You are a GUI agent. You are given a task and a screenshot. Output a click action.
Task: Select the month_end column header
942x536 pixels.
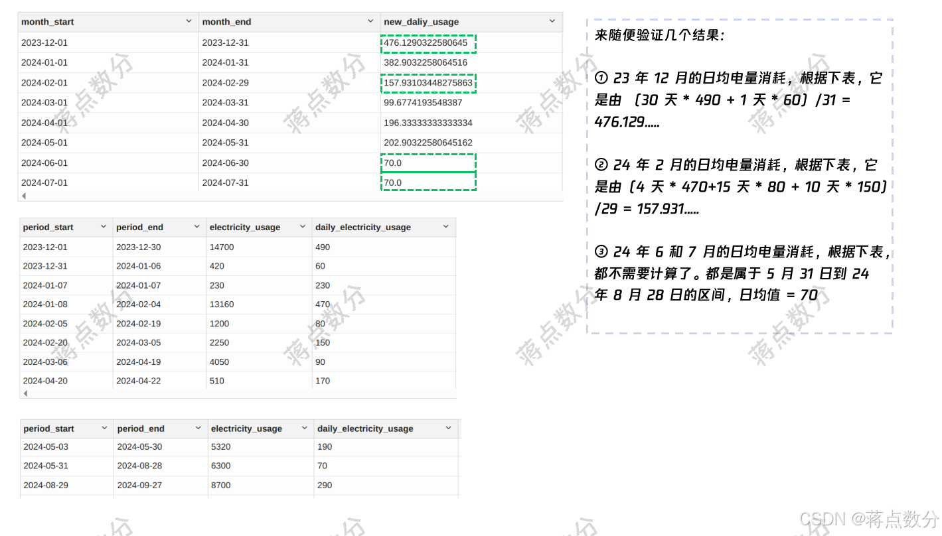coord(289,22)
